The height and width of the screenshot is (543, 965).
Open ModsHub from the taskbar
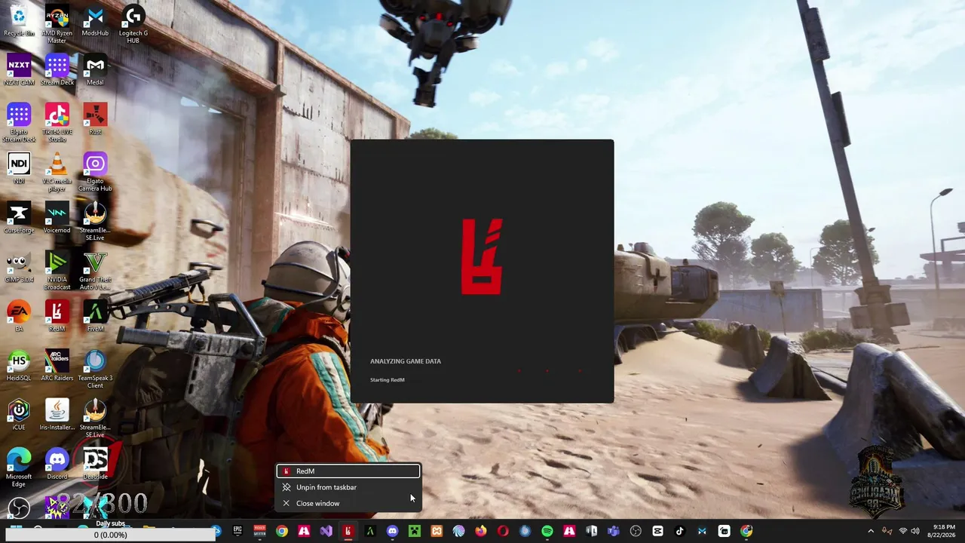click(702, 531)
